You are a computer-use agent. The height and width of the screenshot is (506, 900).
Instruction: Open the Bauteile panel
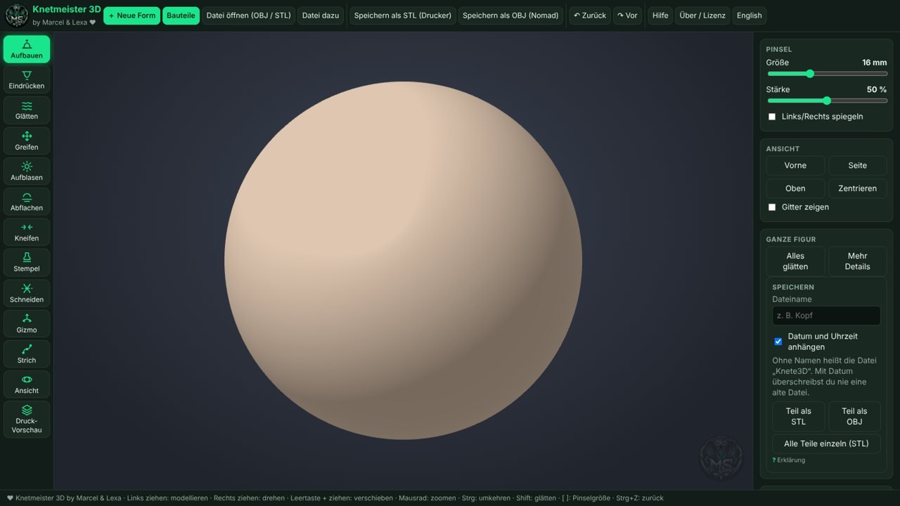click(x=181, y=15)
